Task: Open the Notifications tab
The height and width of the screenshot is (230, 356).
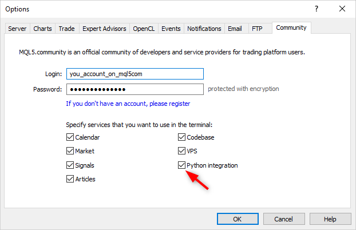Action: 204,29
